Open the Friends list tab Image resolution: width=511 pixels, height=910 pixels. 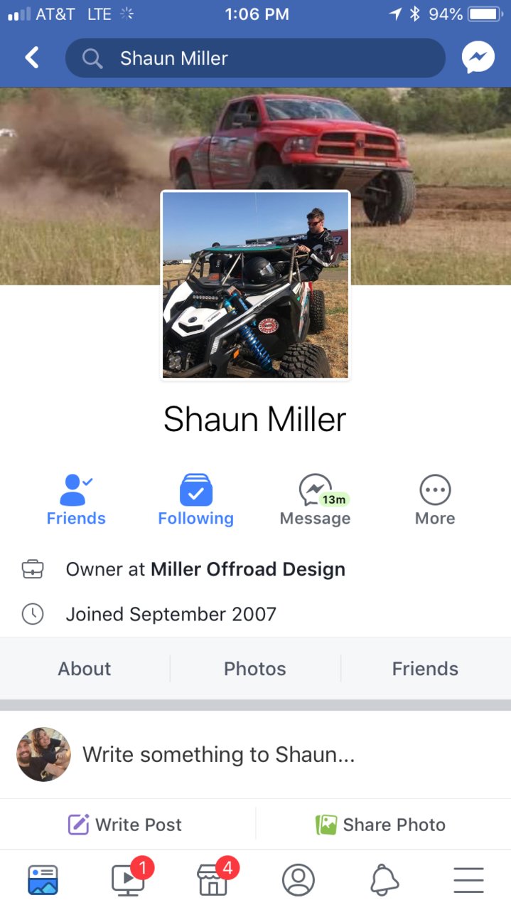tap(425, 669)
